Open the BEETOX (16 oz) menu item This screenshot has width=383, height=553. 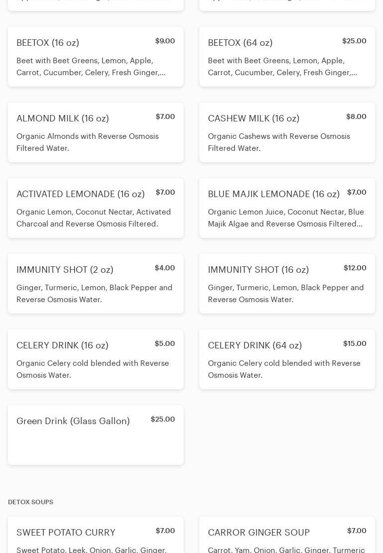coord(96,57)
